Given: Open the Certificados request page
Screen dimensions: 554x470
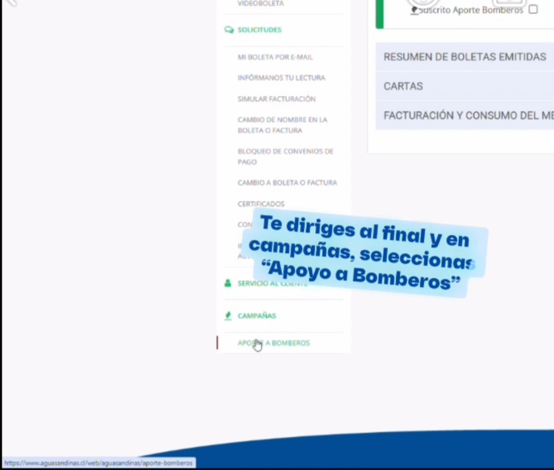Looking at the screenshot, I should tap(261, 204).
